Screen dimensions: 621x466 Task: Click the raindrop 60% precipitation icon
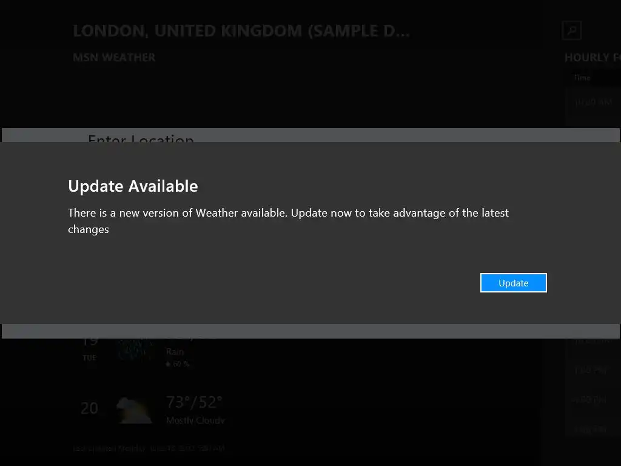pyautogui.click(x=168, y=364)
